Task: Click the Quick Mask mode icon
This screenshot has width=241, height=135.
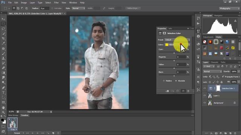Action: click(3, 126)
